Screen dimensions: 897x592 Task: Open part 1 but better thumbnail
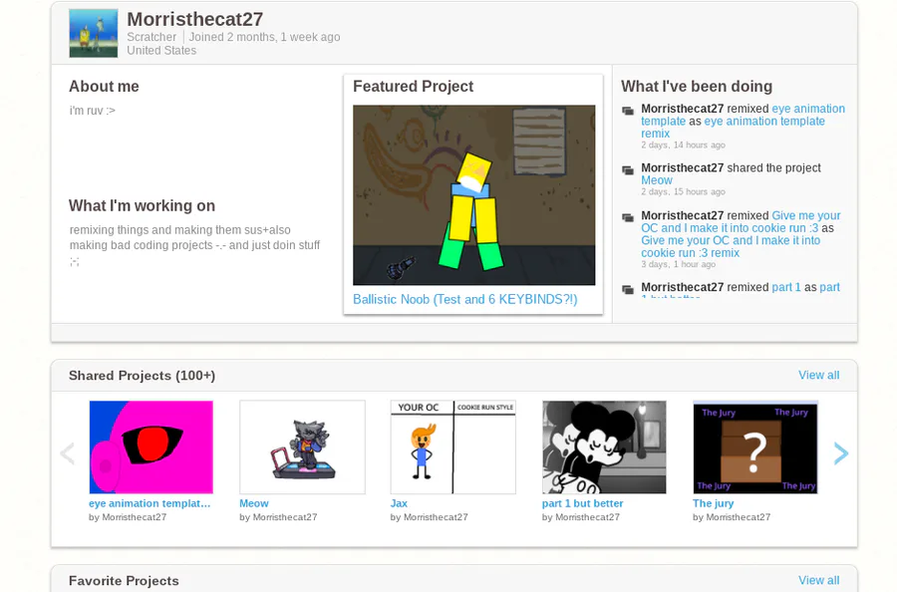pyautogui.click(x=604, y=447)
